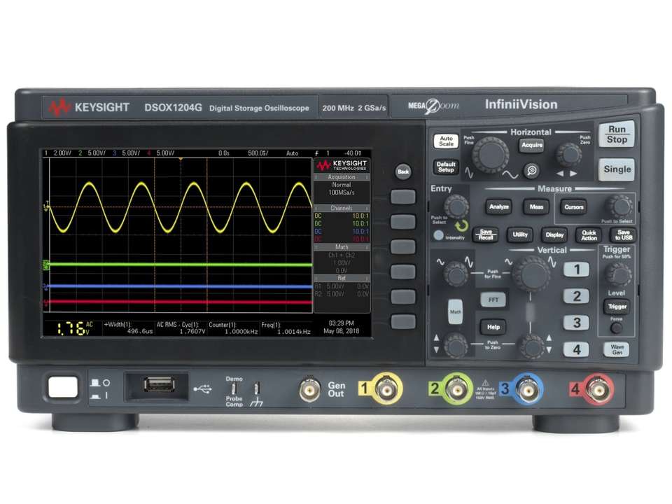Push the white power button
Image resolution: width=672 pixels, height=504 pixels.
(x=63, y=387)
